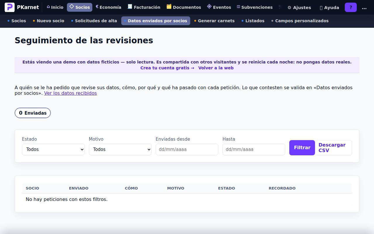Click the CÓMO column header

coord(131,188)
